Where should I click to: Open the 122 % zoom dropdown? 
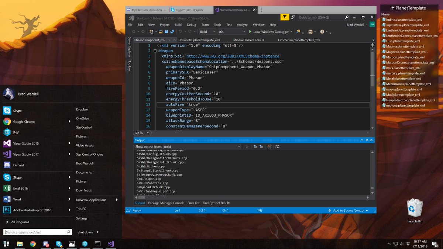click(x=148, y=132)
